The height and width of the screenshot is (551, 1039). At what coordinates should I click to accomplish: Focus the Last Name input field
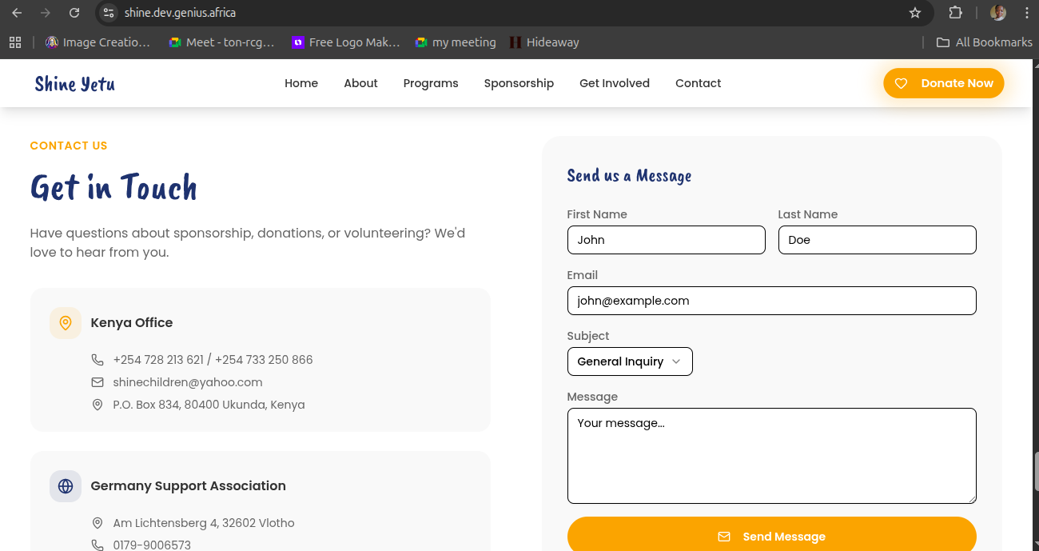(877, 240)
